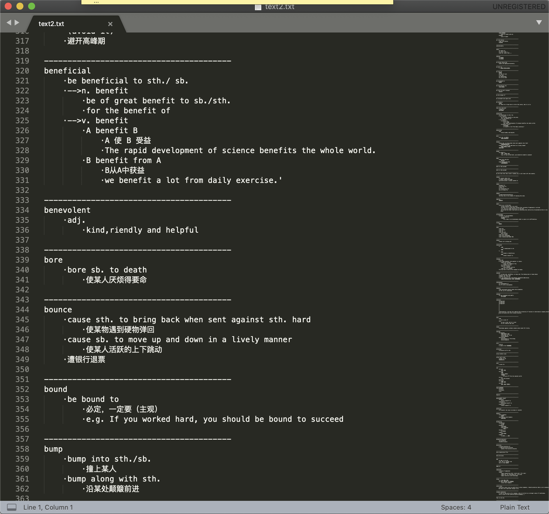Click line number 344 in the gutter

pos(22,310)
